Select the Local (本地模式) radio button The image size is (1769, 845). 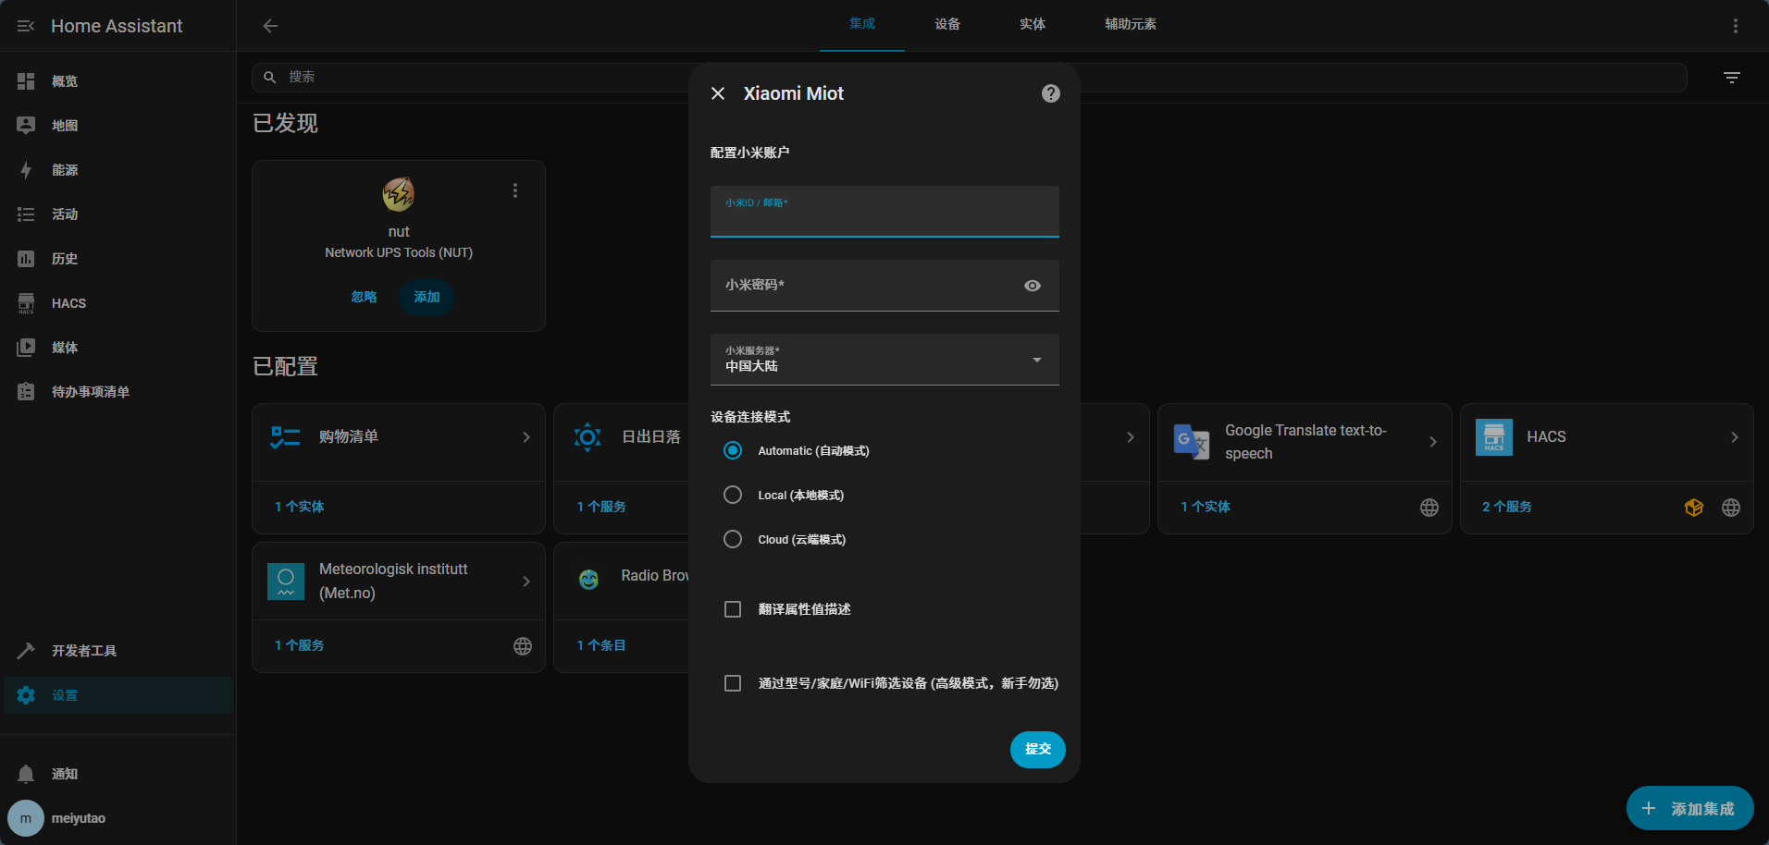click(733, 496)
